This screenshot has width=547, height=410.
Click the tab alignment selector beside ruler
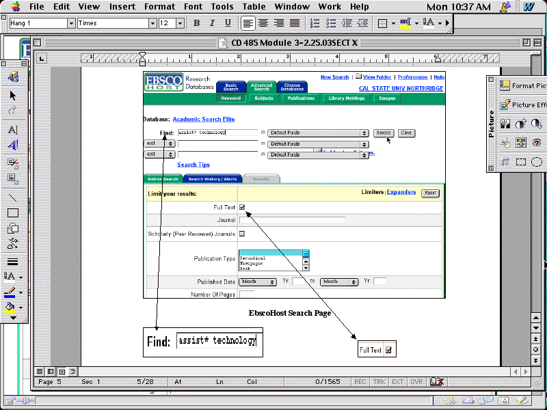tap(42, 58)
